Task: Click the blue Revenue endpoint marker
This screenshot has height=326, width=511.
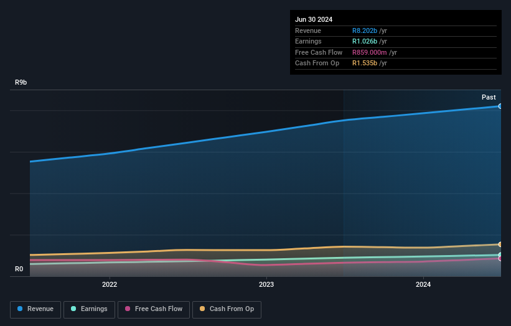Action: [x=500, y=106]
